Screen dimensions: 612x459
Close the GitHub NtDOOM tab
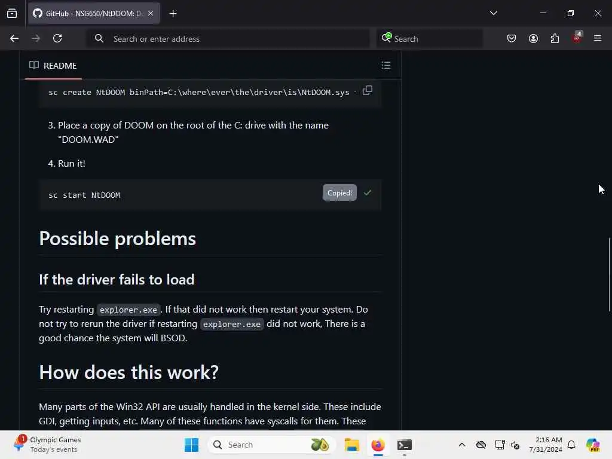click(x=151, y=13)
